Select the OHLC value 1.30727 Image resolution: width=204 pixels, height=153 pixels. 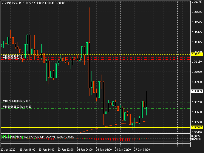coord(28,3)
